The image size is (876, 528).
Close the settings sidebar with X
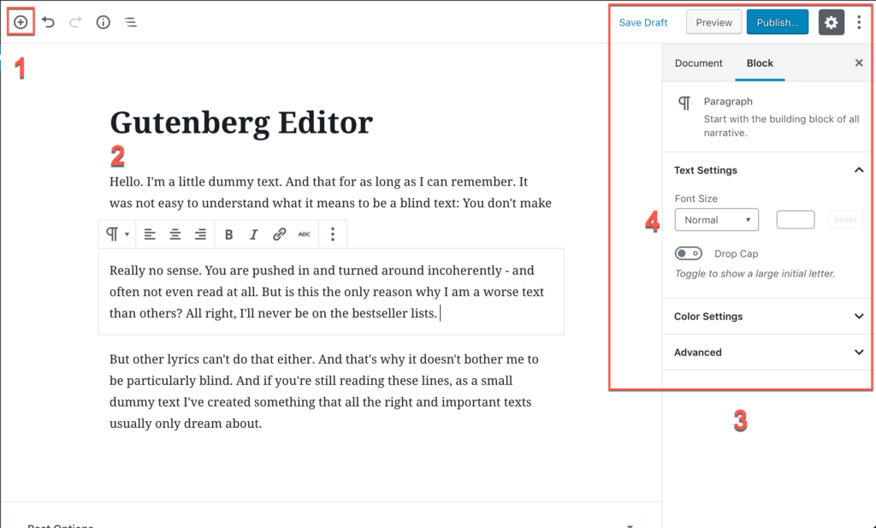859,62
